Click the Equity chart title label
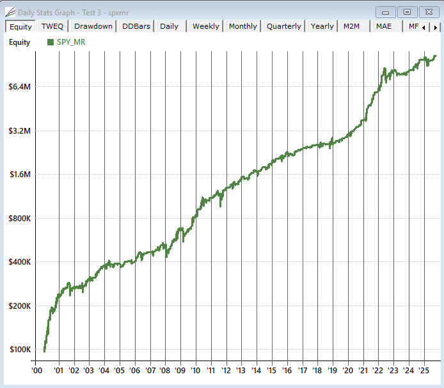 pyautogui.click(x=20, y=42)
